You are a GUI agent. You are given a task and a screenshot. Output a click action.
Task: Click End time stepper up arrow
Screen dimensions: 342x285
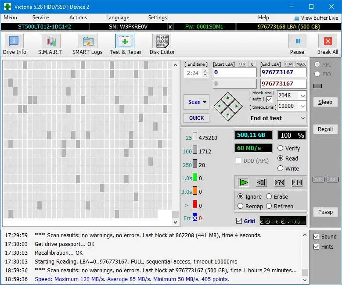[205, 71]
